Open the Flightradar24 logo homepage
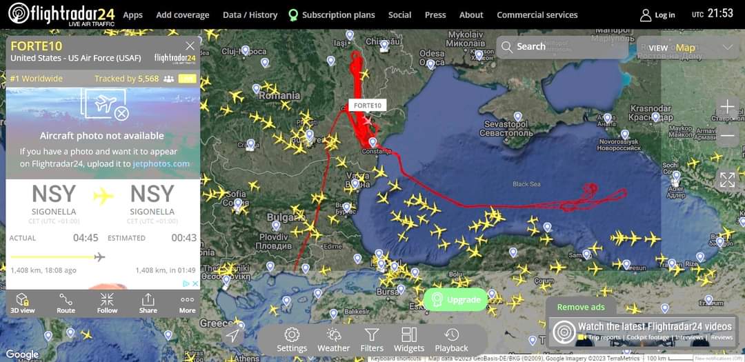Viewport: 745px width, 362px height. click(61, 14)
